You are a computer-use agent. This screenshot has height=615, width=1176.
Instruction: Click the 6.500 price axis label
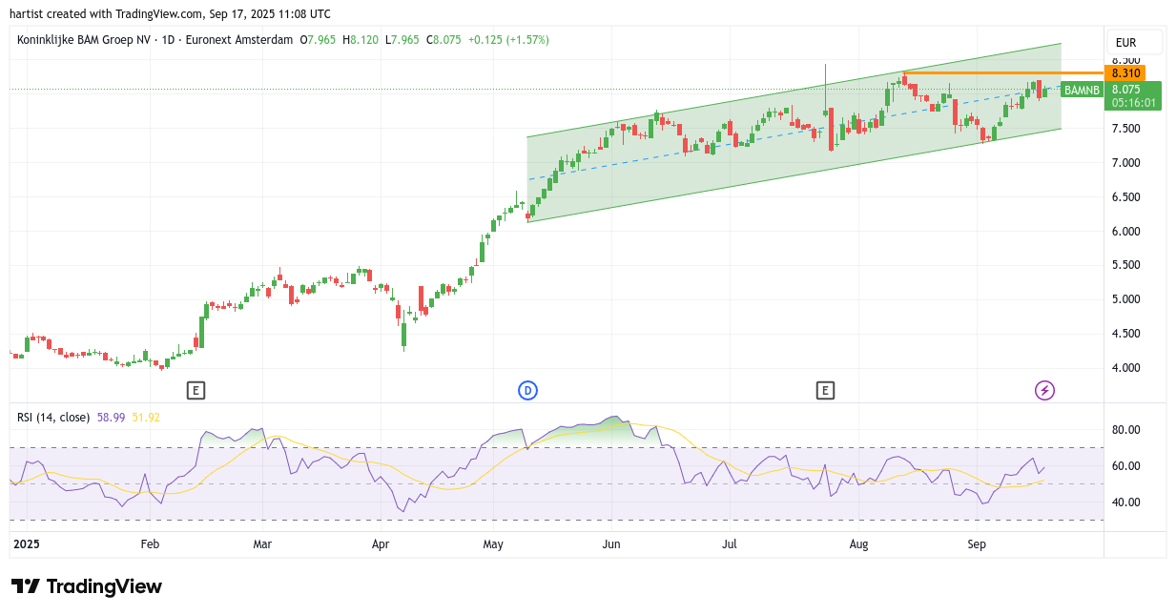click(x=1126, y=197)
